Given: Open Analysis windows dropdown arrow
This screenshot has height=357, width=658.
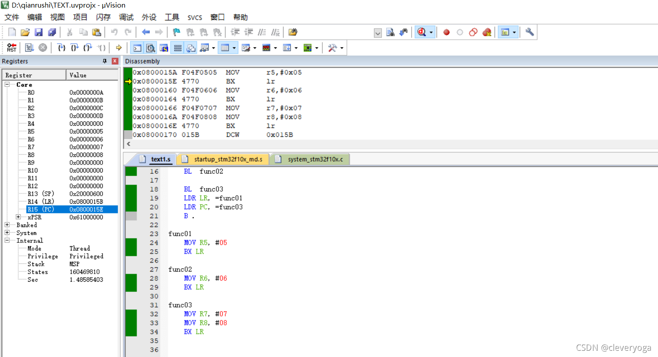Looking at the screenshot, I should click(275, 48).
